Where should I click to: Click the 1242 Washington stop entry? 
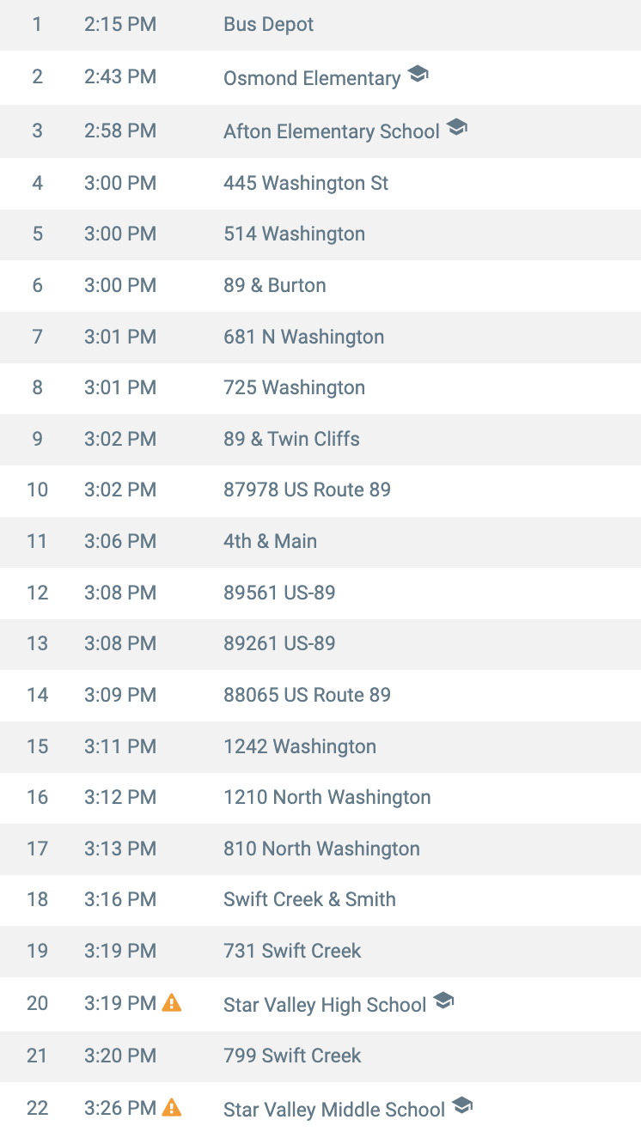(x=300, y=746)
